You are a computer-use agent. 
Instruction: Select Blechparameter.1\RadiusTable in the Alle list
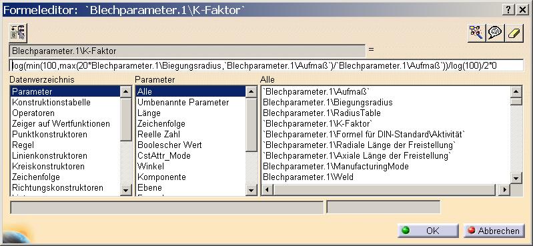(386, 113)
